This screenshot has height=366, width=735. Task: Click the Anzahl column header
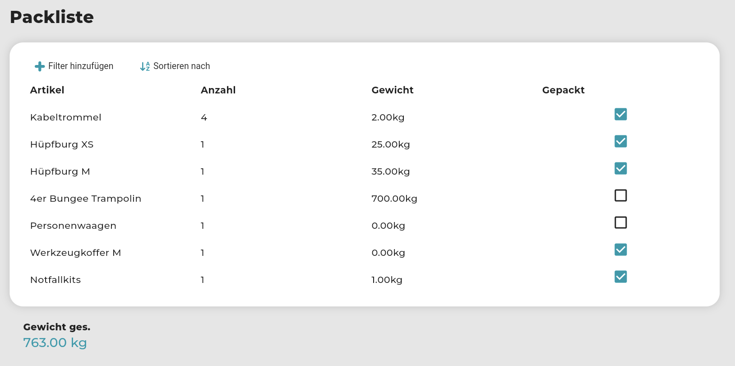pos(218,90)
